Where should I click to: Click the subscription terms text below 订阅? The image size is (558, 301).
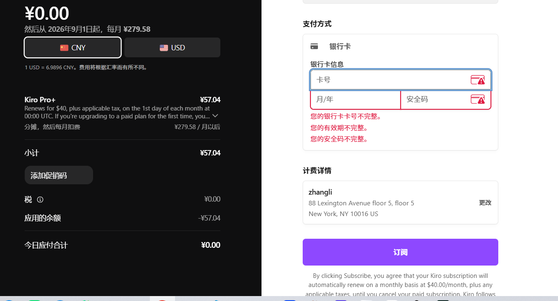[x=400, y=285]
